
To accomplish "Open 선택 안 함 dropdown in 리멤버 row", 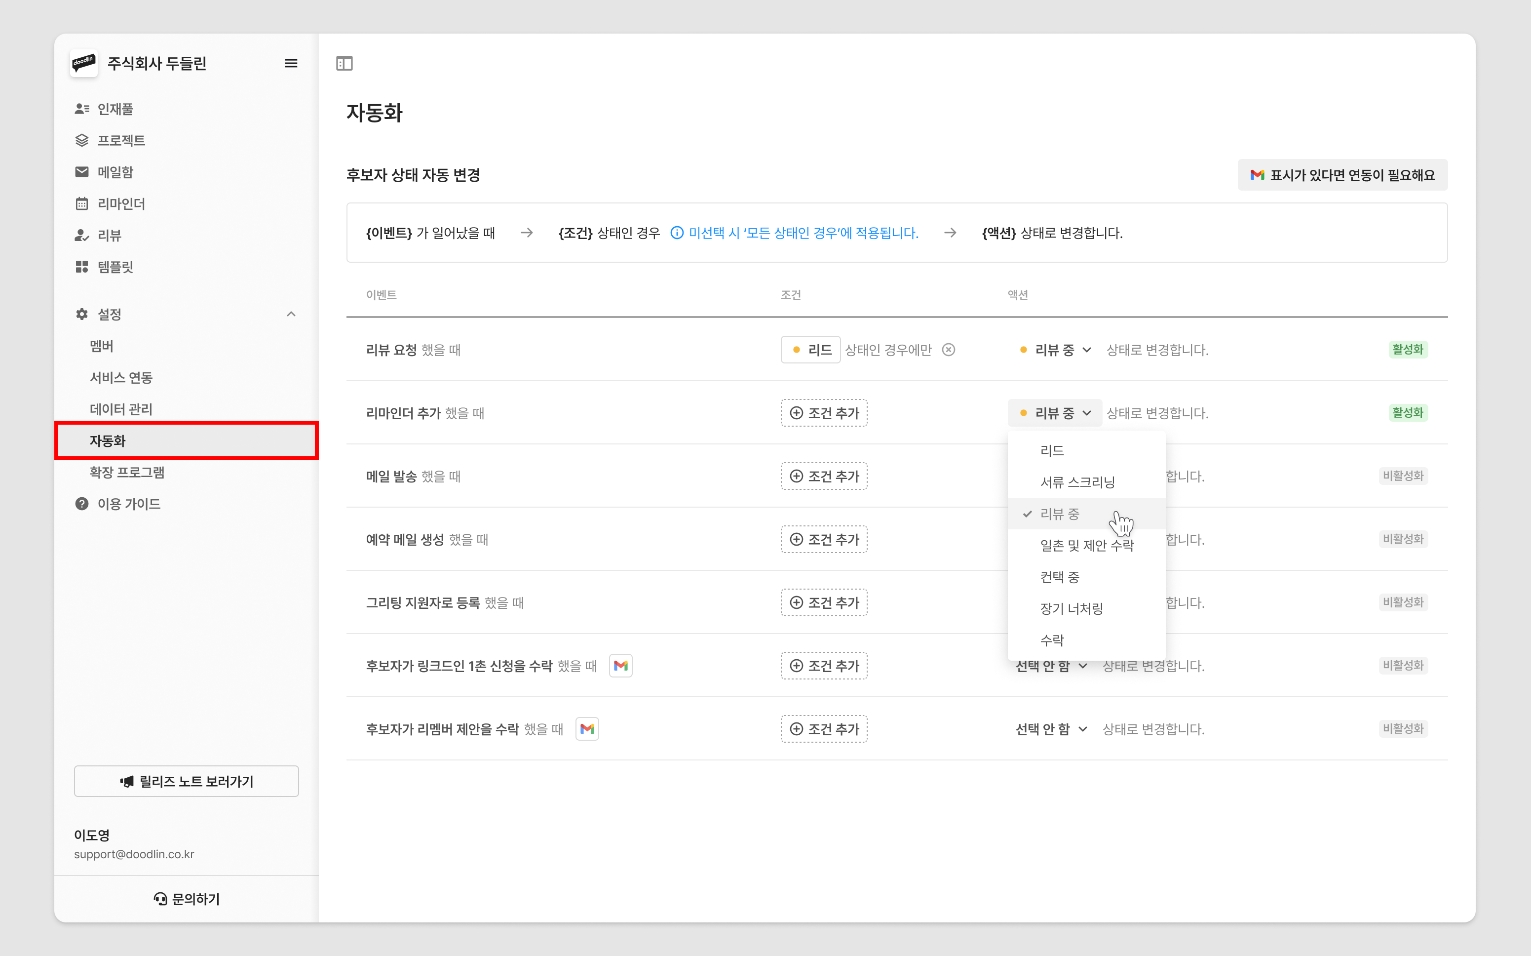I will 1051,729.
